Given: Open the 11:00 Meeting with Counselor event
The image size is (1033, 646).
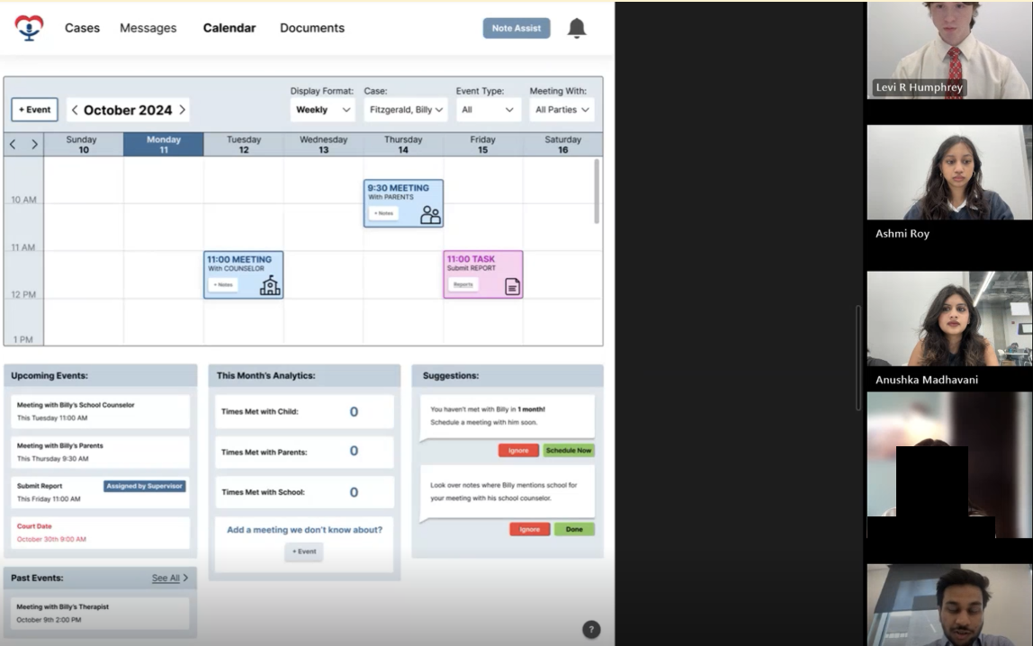Looking at the screenshot, I should pyautogui.click(x=244, y=274).
